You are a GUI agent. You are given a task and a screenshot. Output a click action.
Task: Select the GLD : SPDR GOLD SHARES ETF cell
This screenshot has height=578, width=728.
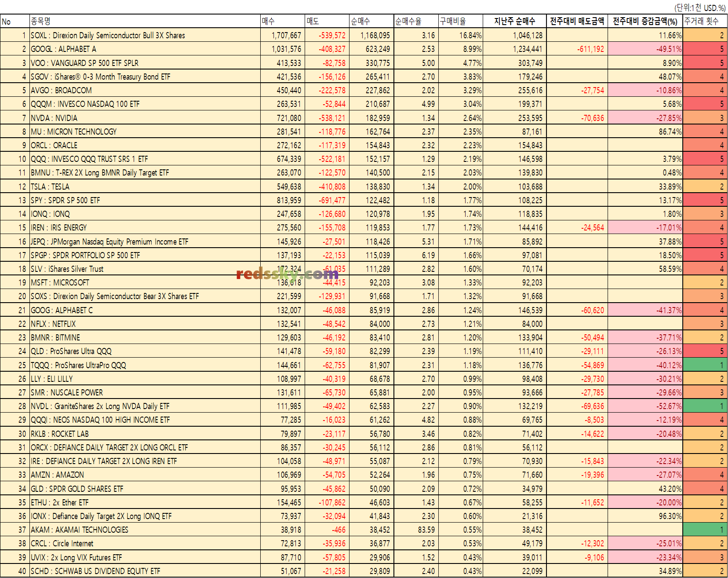click(145, 489)
